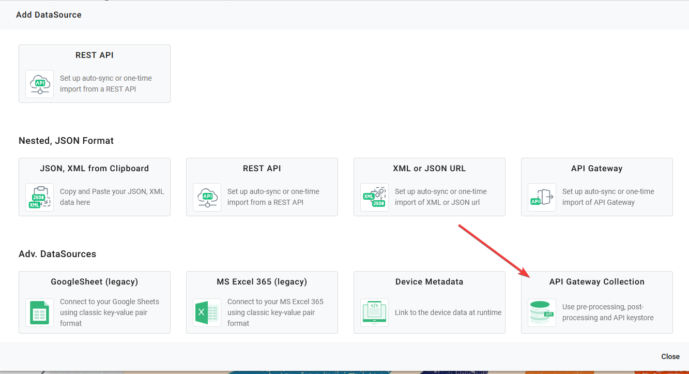Select Device Metadata card title
The width and height of the screenshot is (689, 374).
[430, 282]
